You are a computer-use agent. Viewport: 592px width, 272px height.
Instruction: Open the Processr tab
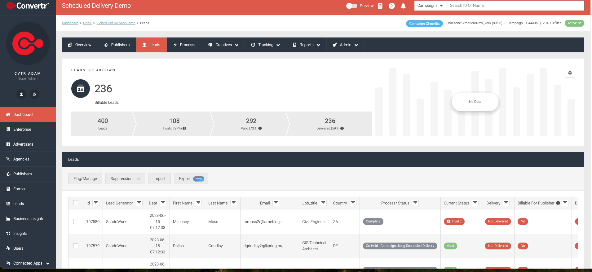pyautogui.click(x=184, y=45)
